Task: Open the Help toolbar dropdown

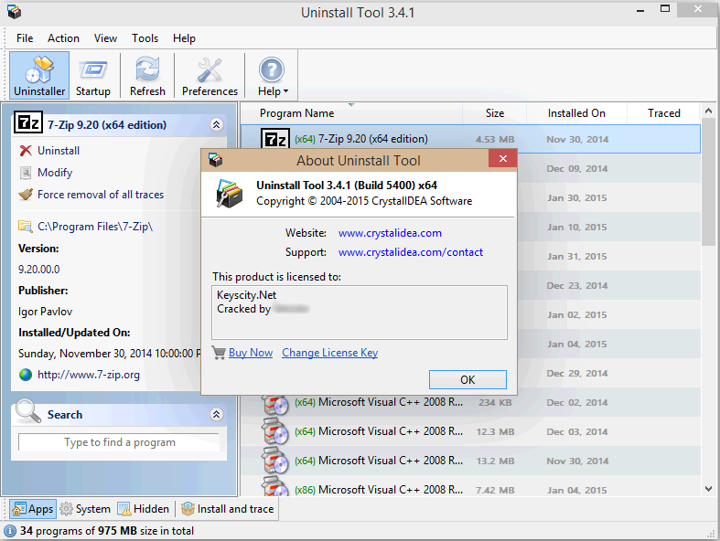Action: pos(272,75)
